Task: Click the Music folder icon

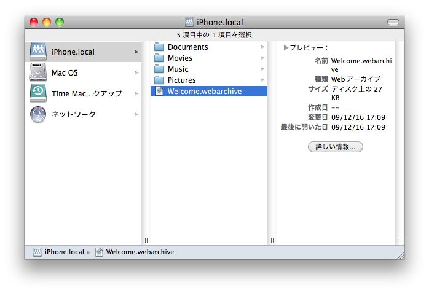Action: click(159, 69)
